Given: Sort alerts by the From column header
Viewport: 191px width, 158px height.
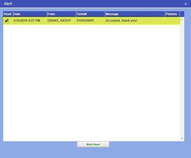Looking at the screenshot, I should pos(61,14).
